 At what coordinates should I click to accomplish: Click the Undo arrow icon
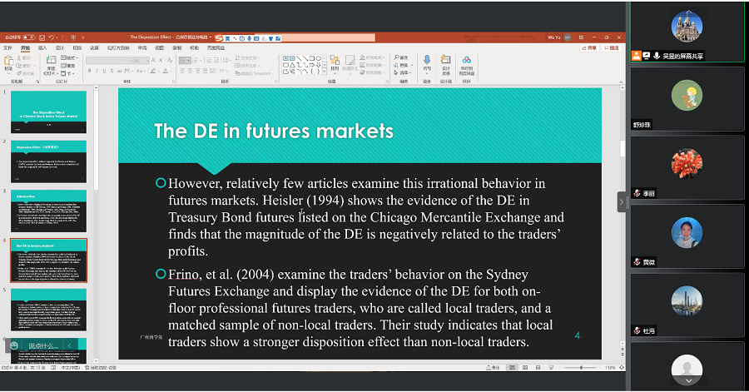point(52,37)
